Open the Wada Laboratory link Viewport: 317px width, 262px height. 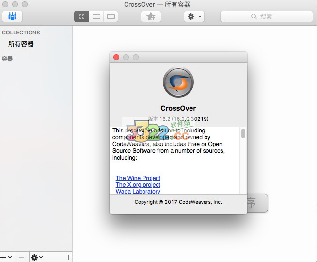click(x=138, y=191)
